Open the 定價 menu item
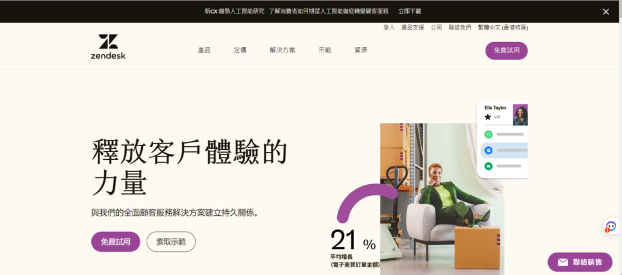 point(239,50)
